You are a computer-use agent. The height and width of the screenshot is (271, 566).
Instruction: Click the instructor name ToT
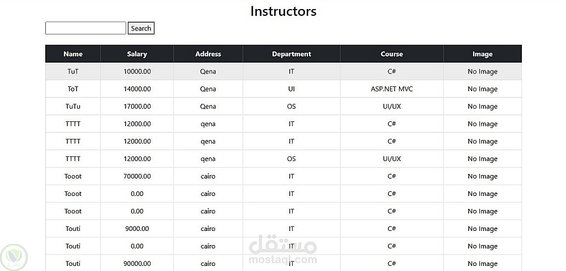[x=73, y=89]
